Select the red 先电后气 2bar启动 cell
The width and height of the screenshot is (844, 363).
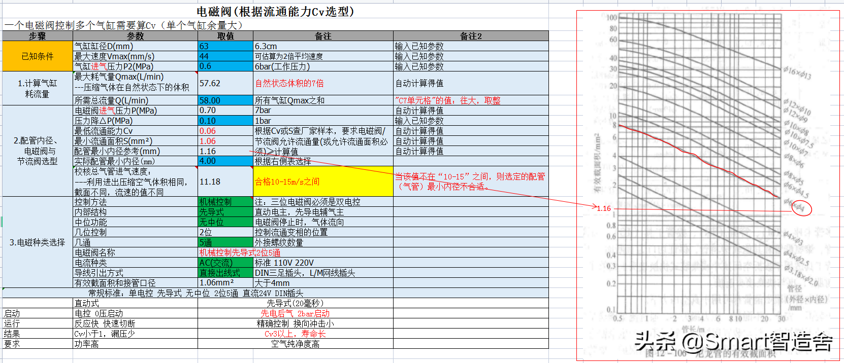point(295,313)
